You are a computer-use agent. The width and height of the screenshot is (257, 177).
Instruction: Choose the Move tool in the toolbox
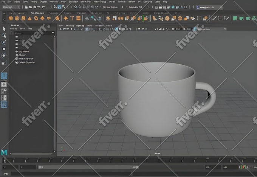coord(4,49)
